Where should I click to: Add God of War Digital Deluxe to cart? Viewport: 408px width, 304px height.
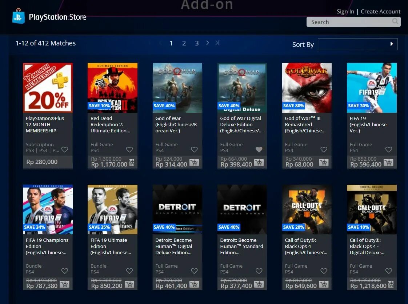click(x=259, y=163)
